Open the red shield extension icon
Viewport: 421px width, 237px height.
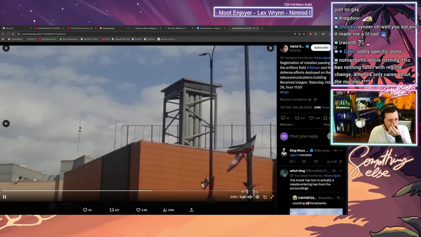[x=311, y=34]
